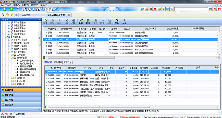222x118 pixels.
Task: Switch to the 库存明细 tab
Action: coord(57,62)
